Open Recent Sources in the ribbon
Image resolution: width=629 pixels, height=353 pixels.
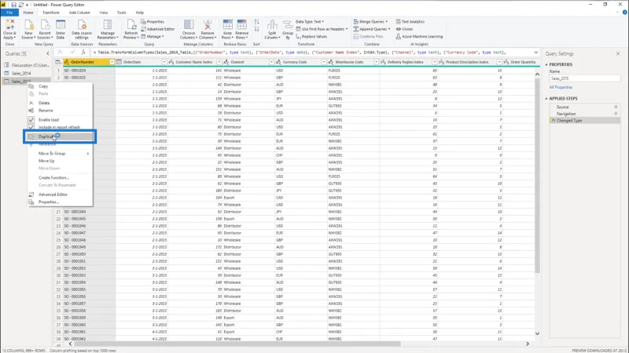(x=45, y=29)
